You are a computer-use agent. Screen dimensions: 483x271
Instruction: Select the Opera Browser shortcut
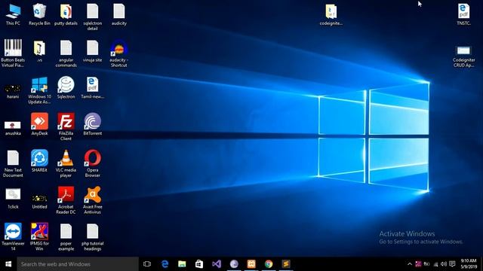pos(92,163)
